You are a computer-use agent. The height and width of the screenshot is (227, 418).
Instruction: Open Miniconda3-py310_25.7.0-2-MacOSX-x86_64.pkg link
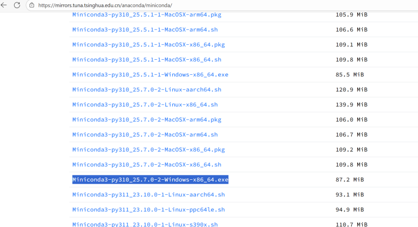[x=149, y=150]
